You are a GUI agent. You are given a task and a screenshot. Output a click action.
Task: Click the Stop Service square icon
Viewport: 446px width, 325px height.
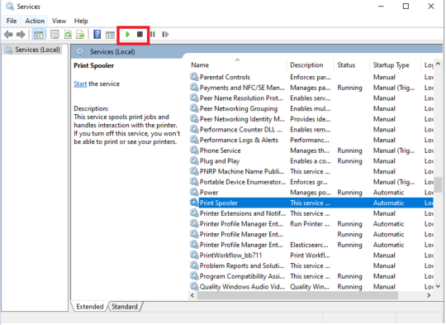click(x=140, y=35)
